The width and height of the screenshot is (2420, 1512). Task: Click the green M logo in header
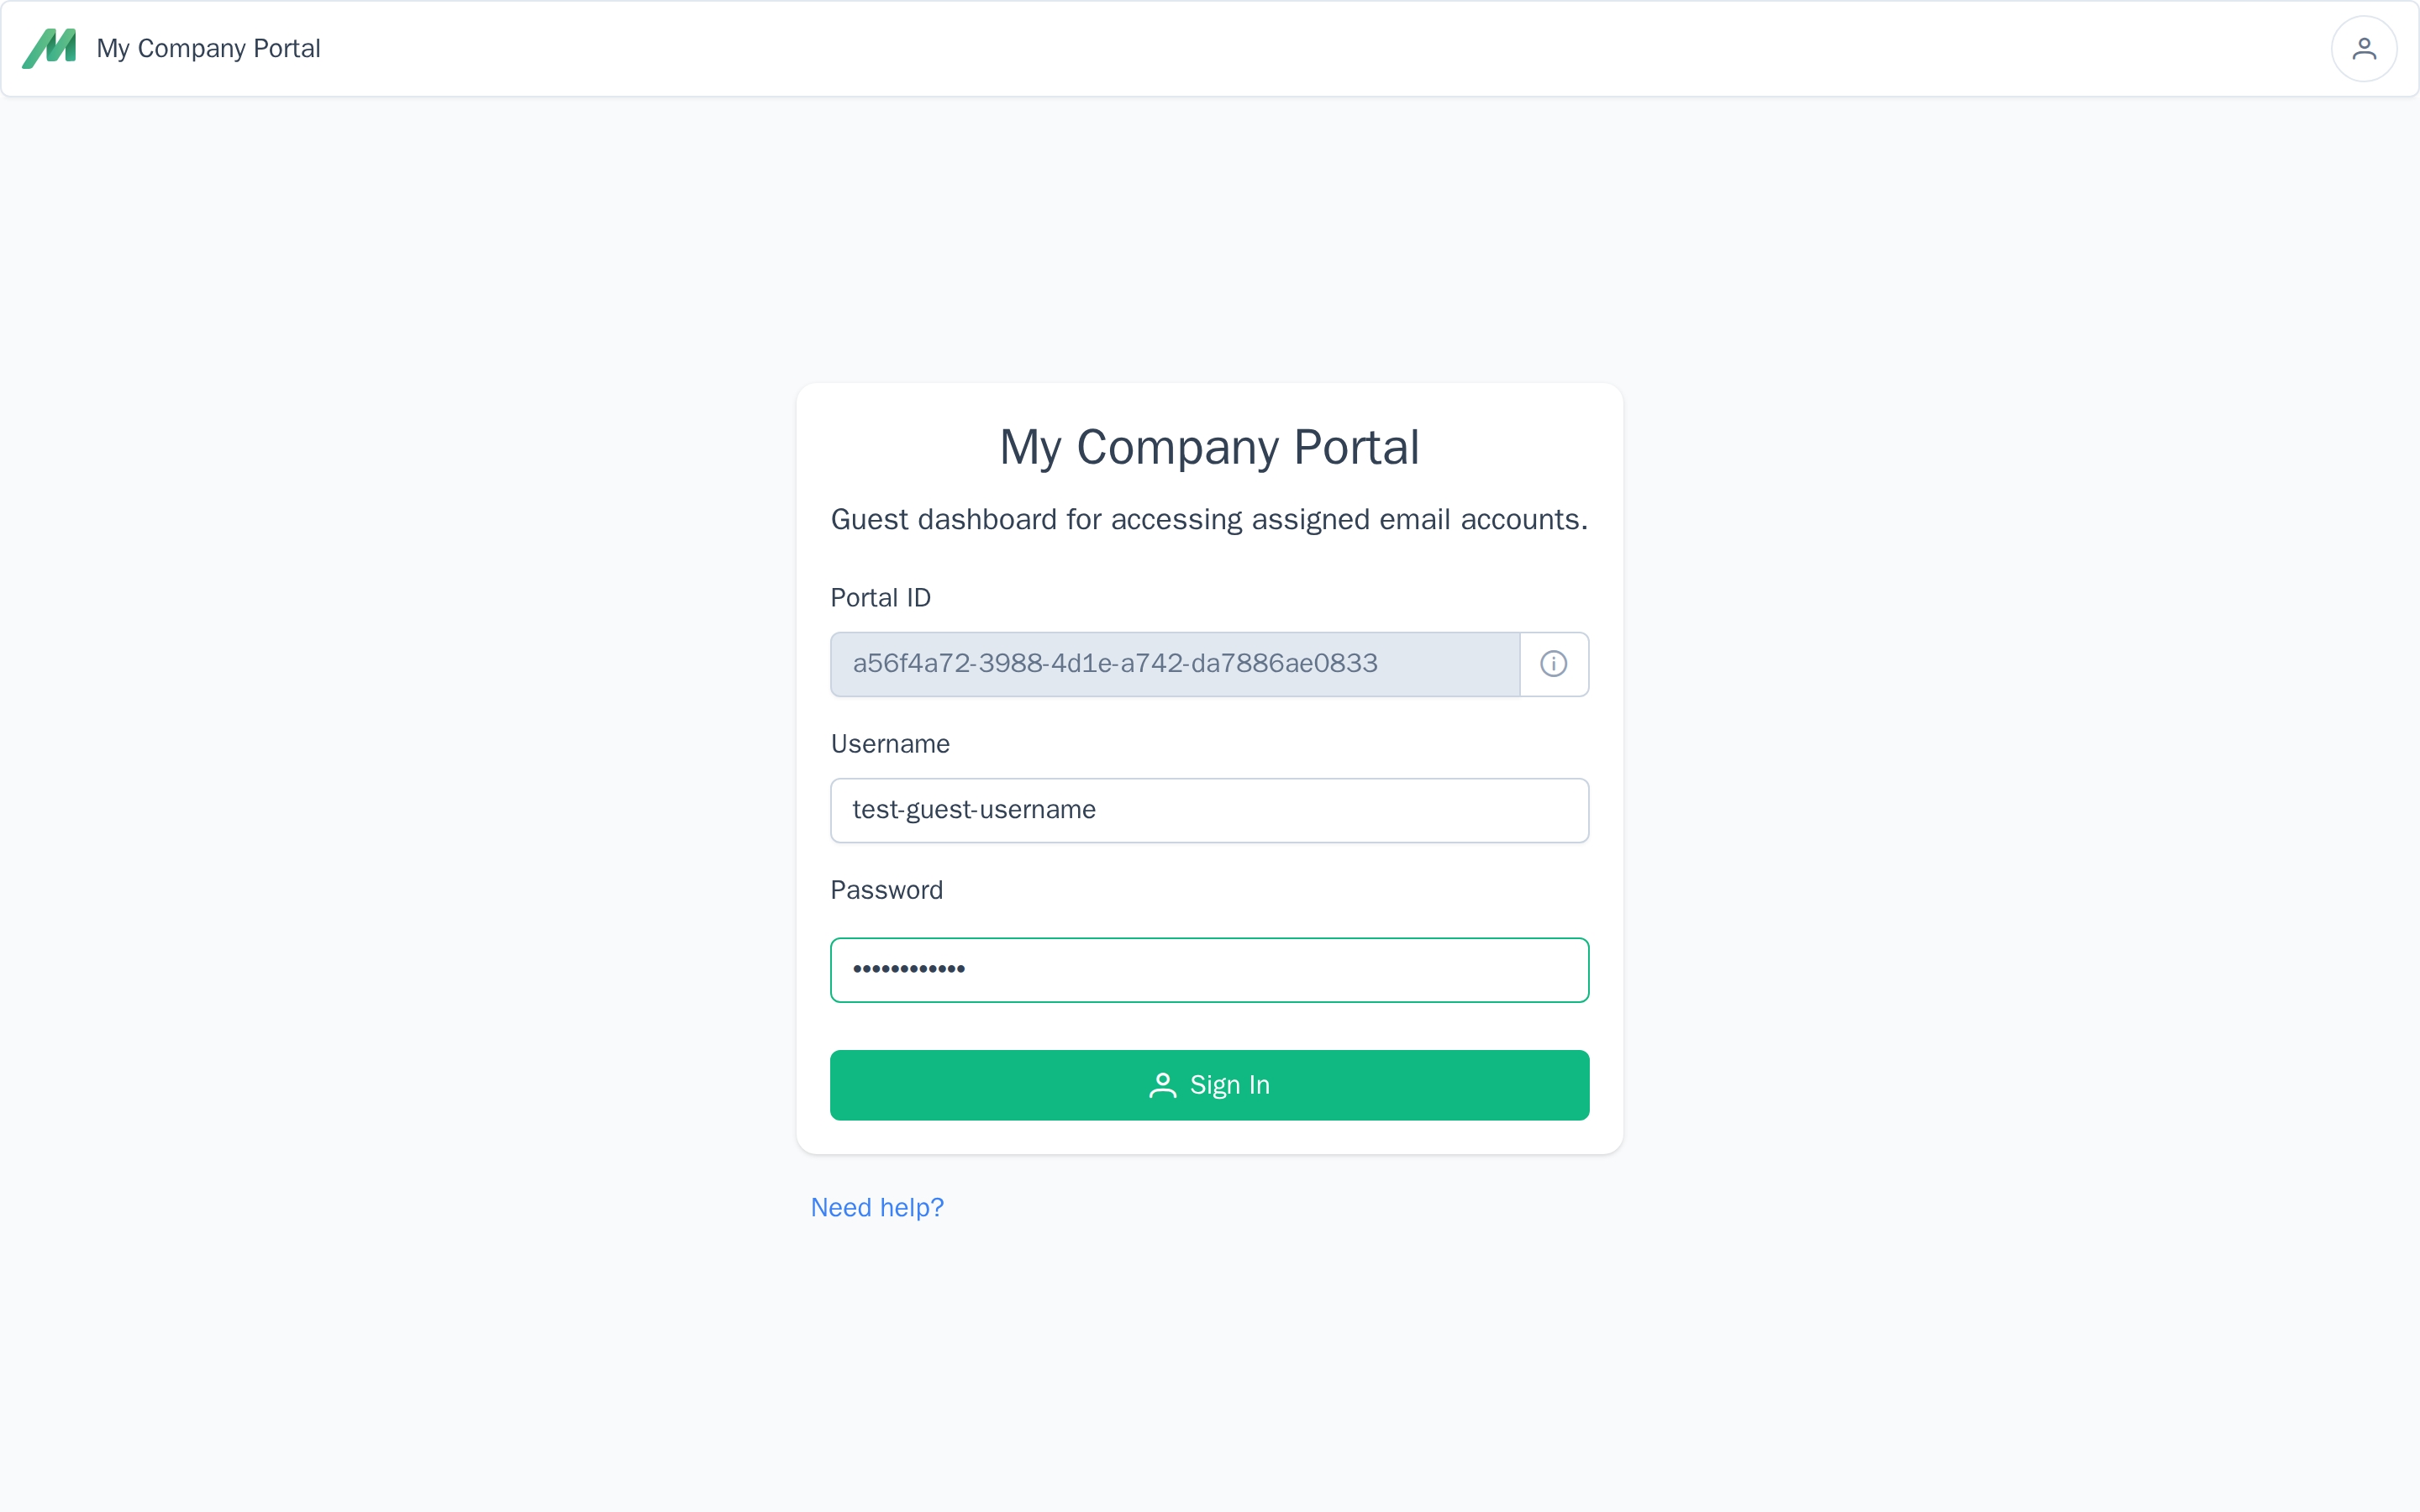[49, 48]
